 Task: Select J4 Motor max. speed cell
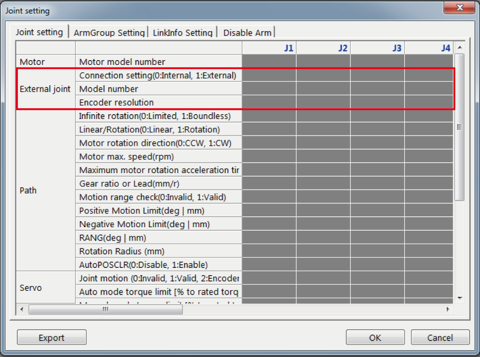[x=428, y=156]
